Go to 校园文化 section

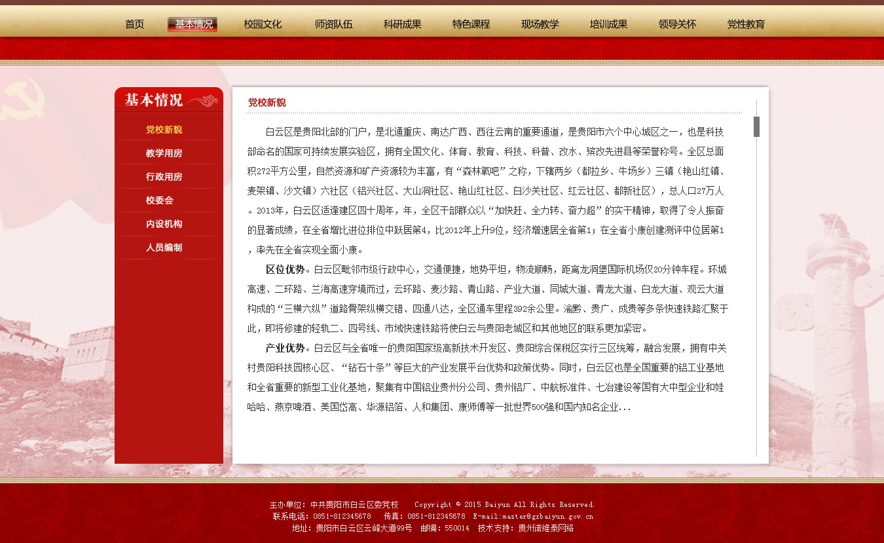click(263, 24)
